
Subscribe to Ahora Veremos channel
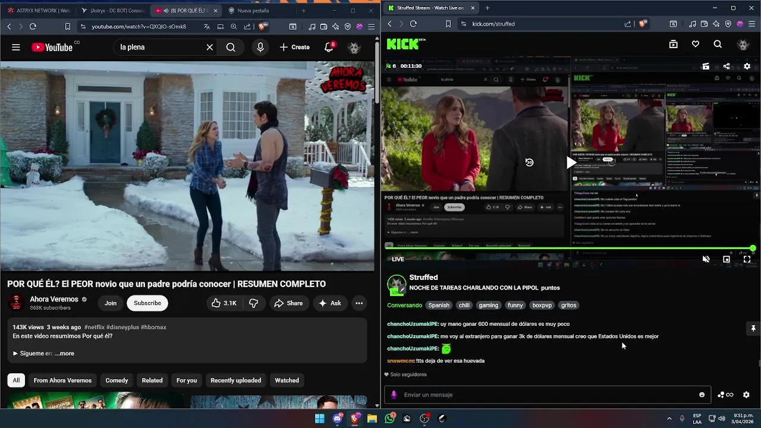click(x=147, y=303)
